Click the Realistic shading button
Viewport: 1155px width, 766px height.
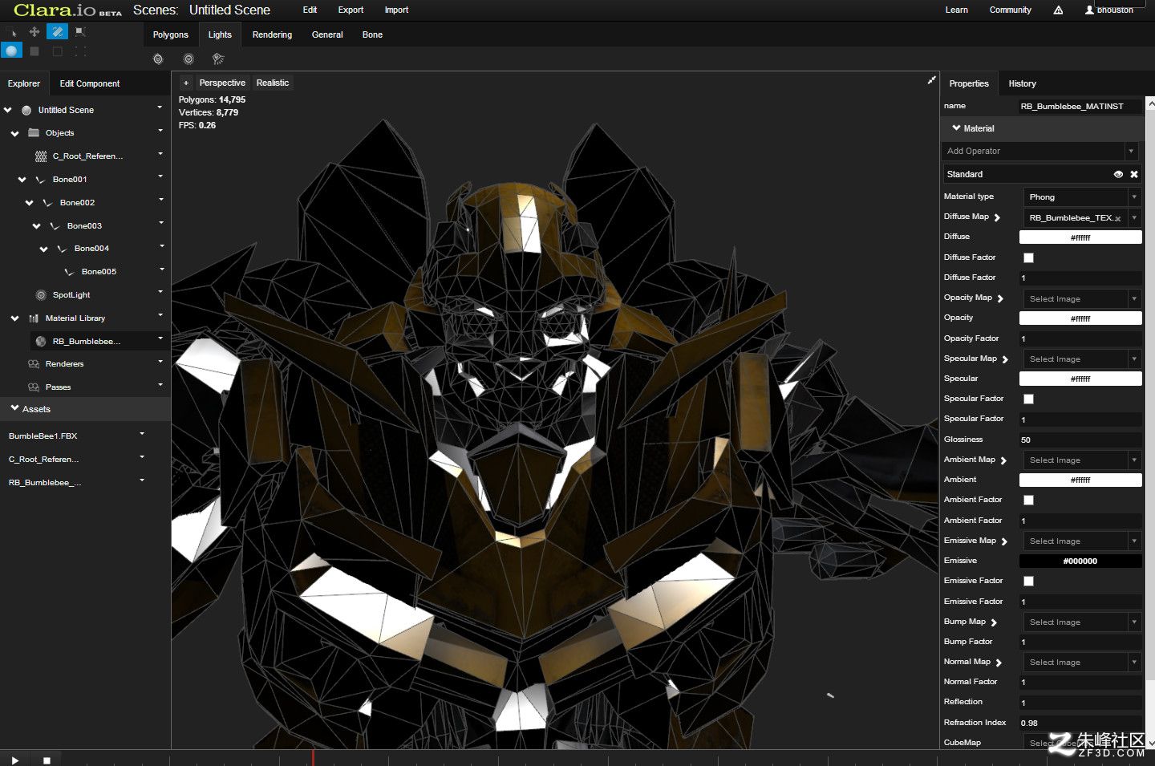point(273,83)
